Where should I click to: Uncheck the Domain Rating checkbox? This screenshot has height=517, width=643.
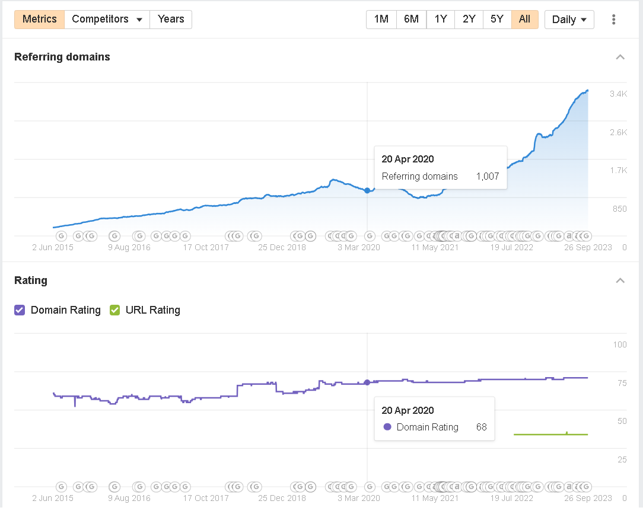point(20,310)
